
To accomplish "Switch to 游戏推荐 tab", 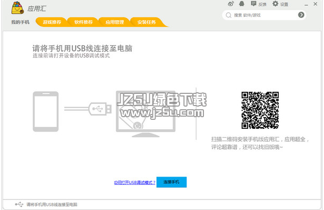I will click(52, 22).
